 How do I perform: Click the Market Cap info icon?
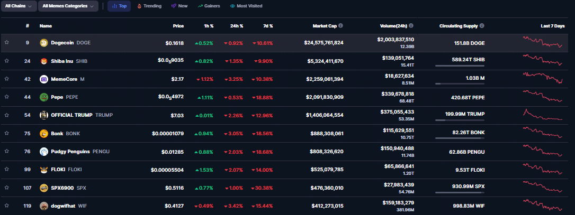[x=340, y=25]
